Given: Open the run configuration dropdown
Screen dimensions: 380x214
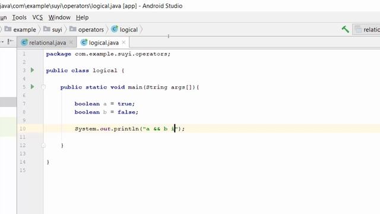Looking at the screenshot, I should click(366, 30).
